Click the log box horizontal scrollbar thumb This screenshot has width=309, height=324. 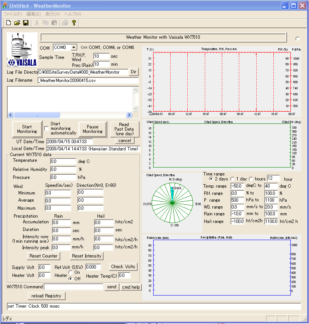coord(36,115)
